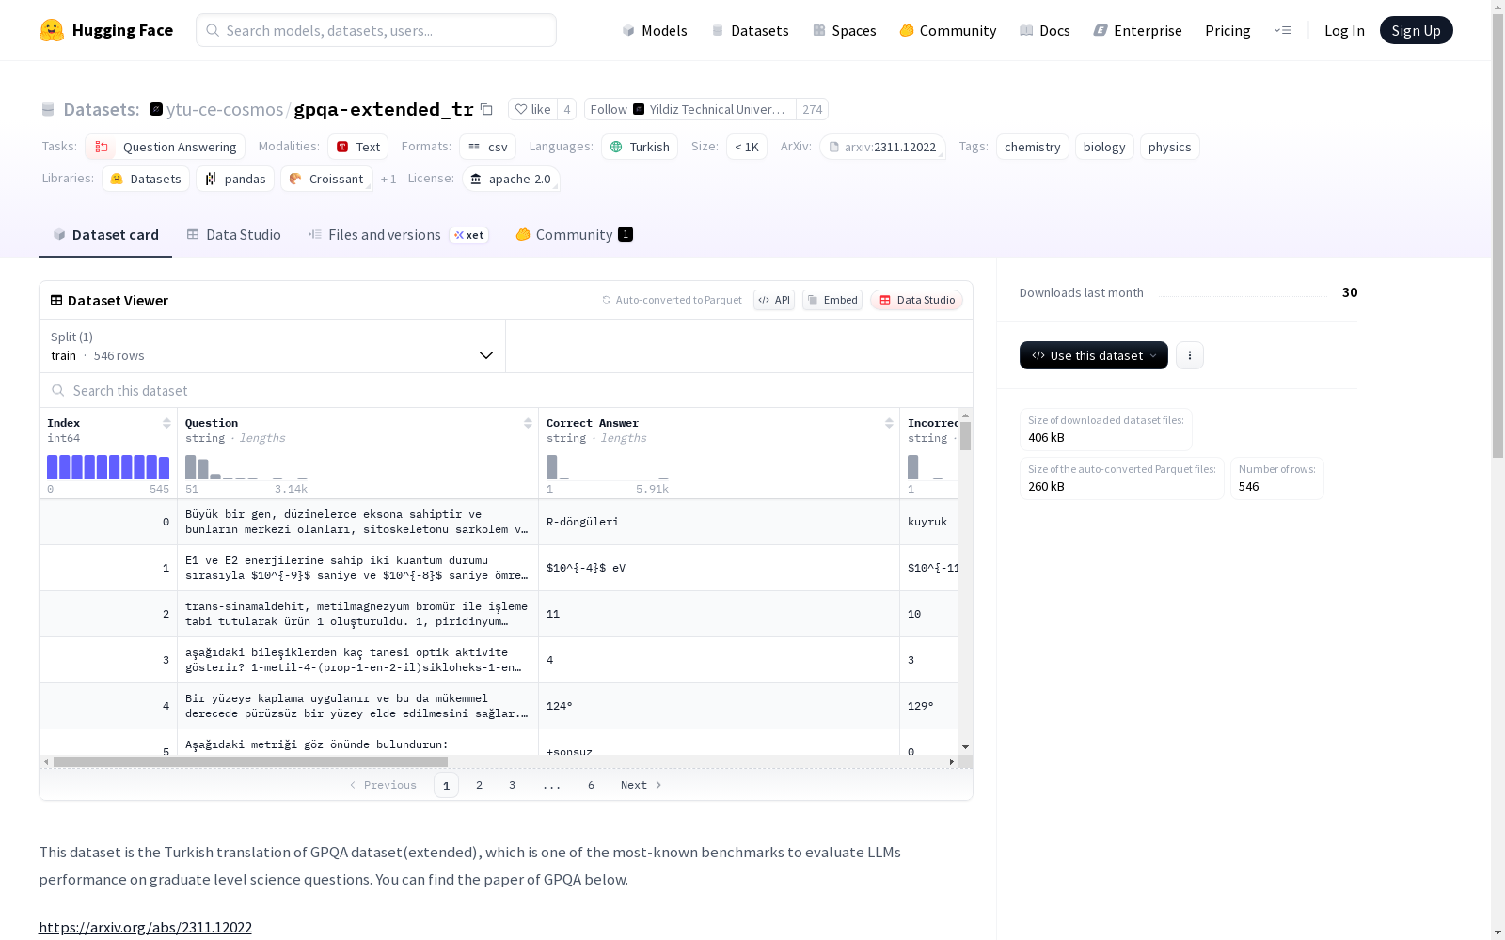The height and width of the screenshot is (940, 1505).
Task: Open the Auto-converted to Parquet link
Action: pos(672,300)
